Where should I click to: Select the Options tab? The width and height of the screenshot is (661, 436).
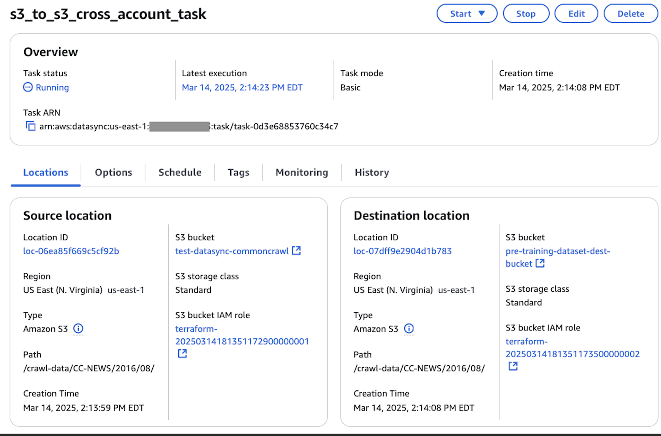(113, 172)
